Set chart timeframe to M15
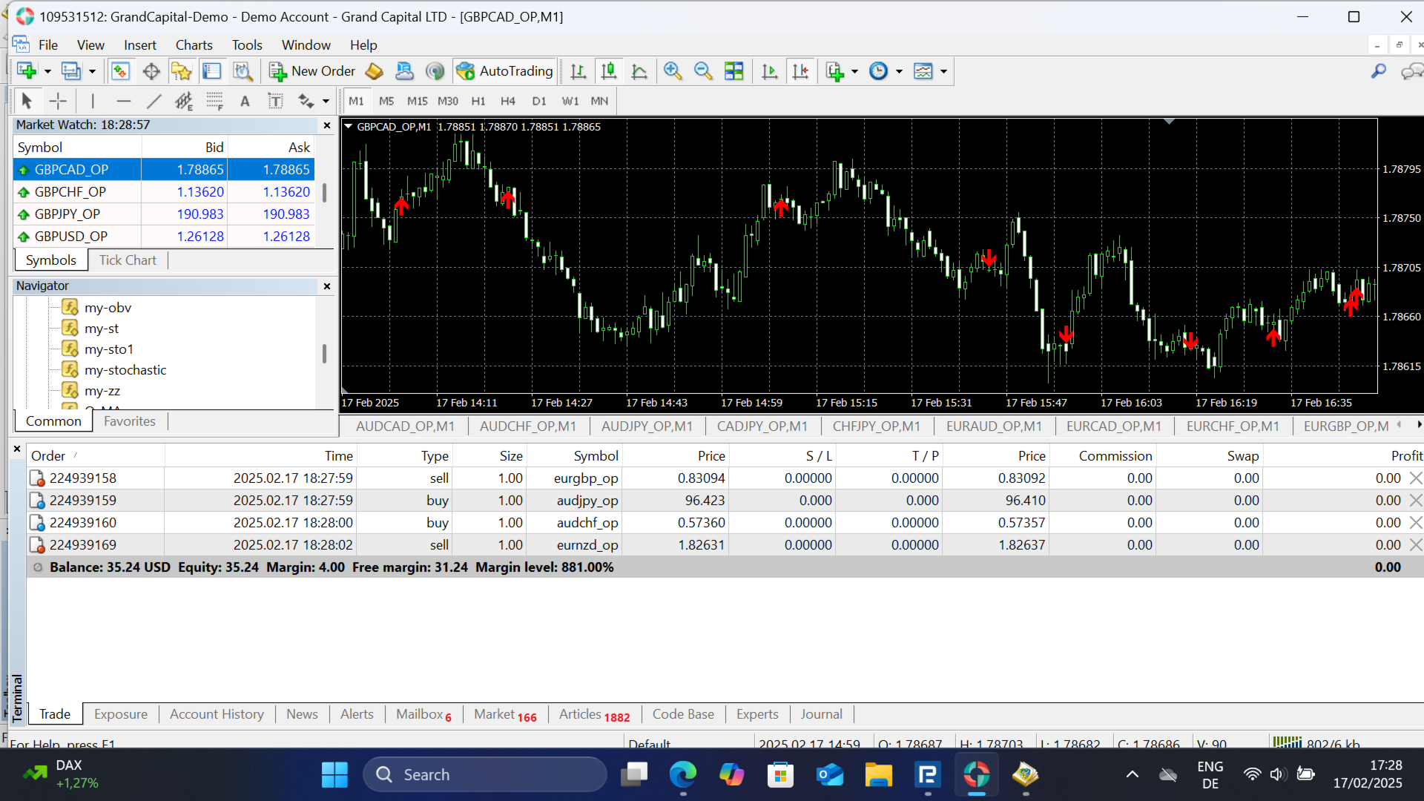This screenshot has height=801, width=1424. tap(417, 101)
